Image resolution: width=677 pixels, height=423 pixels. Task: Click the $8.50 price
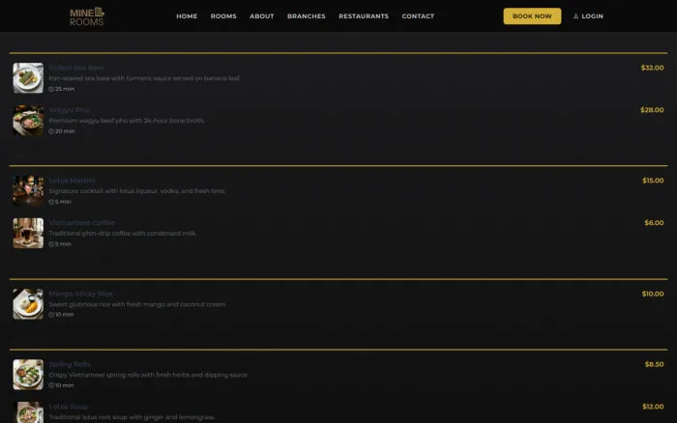pyautogui.click(x=654, y=364)
